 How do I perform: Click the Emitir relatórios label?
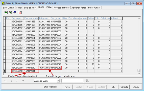click(x=50, y=87)
